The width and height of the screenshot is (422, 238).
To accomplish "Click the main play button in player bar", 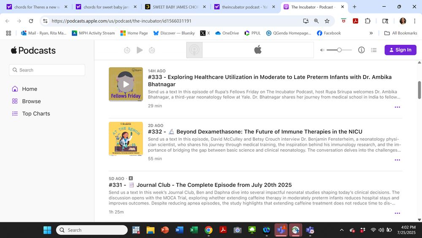I will click(139, 50).
